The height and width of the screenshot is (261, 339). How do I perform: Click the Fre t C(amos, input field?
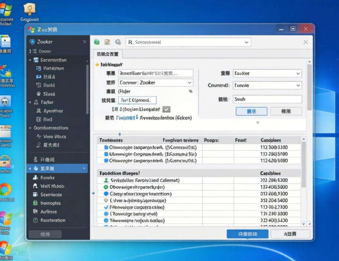(x=137, y=100)
